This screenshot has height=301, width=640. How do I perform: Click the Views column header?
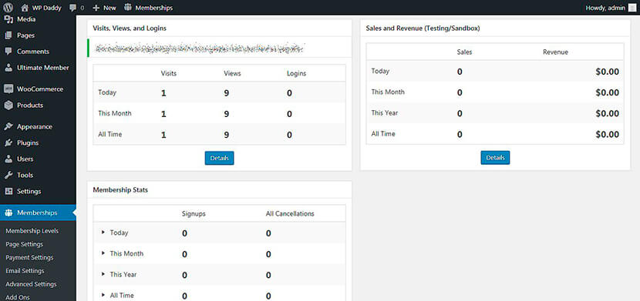click(x=232, y=74)
